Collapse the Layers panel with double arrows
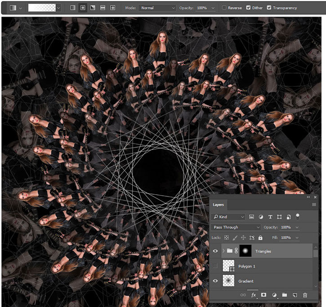This screenshot has height=307, width=326. point(308,197)
